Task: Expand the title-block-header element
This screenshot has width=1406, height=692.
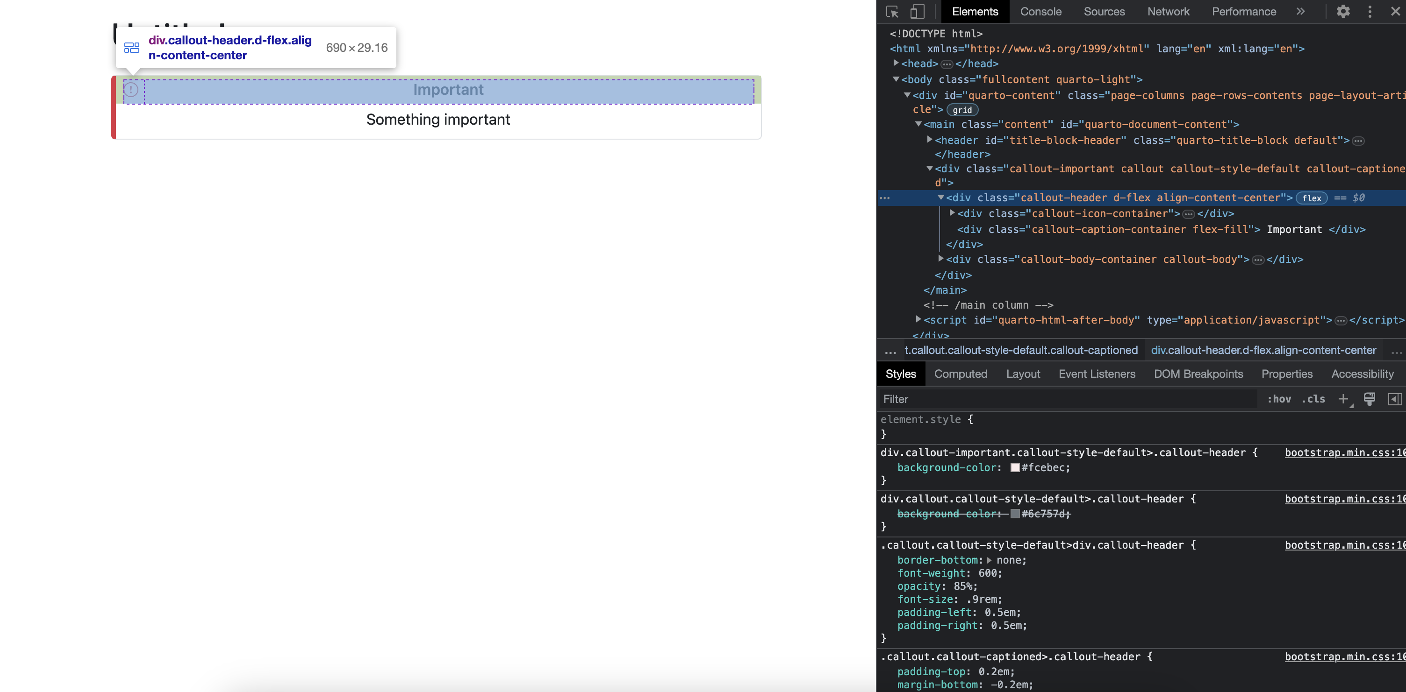Action: (930, 140)
